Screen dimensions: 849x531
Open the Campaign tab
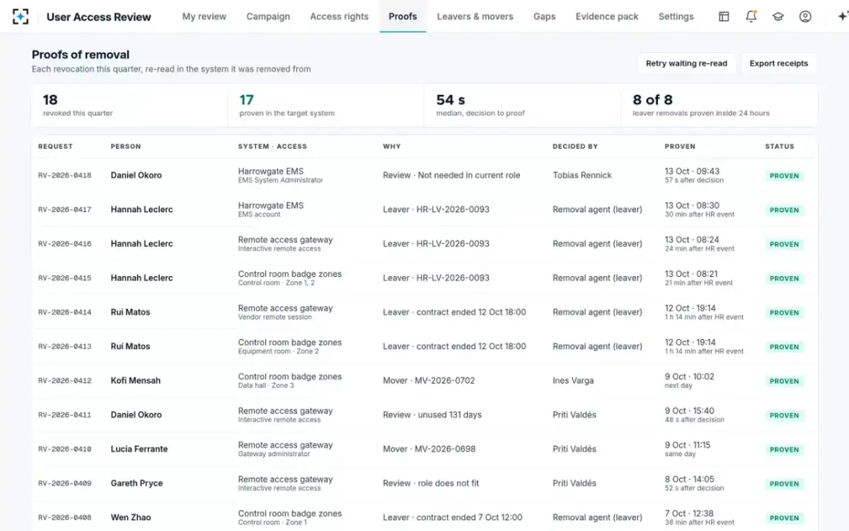tap(268, 16)
